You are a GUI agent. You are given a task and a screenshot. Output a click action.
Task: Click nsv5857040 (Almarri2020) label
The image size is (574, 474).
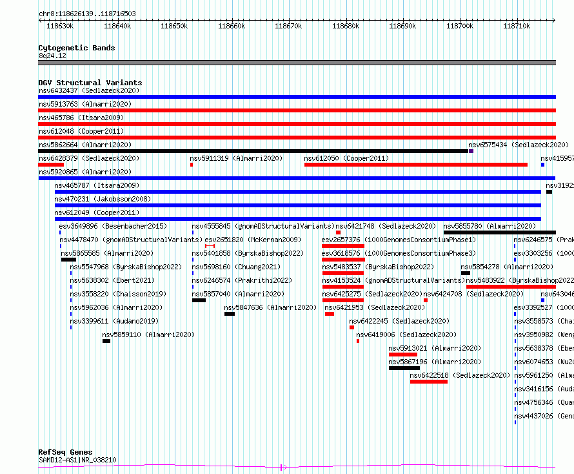(238, 294)
